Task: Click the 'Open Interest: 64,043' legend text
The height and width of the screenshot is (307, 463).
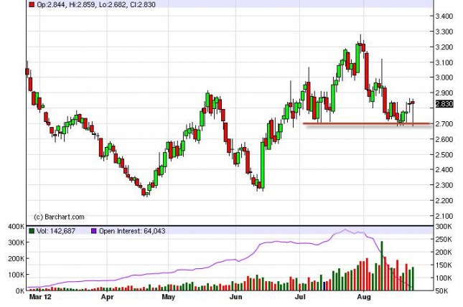Action: click(132, 231)
